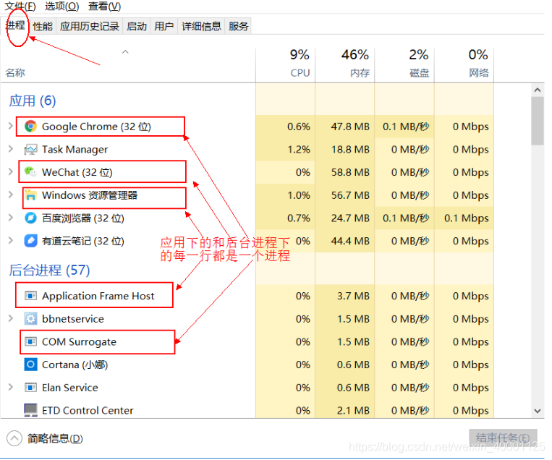Click the COM Surrogate icon
This screenshot has width=552, height=460.
pos(30,341)
